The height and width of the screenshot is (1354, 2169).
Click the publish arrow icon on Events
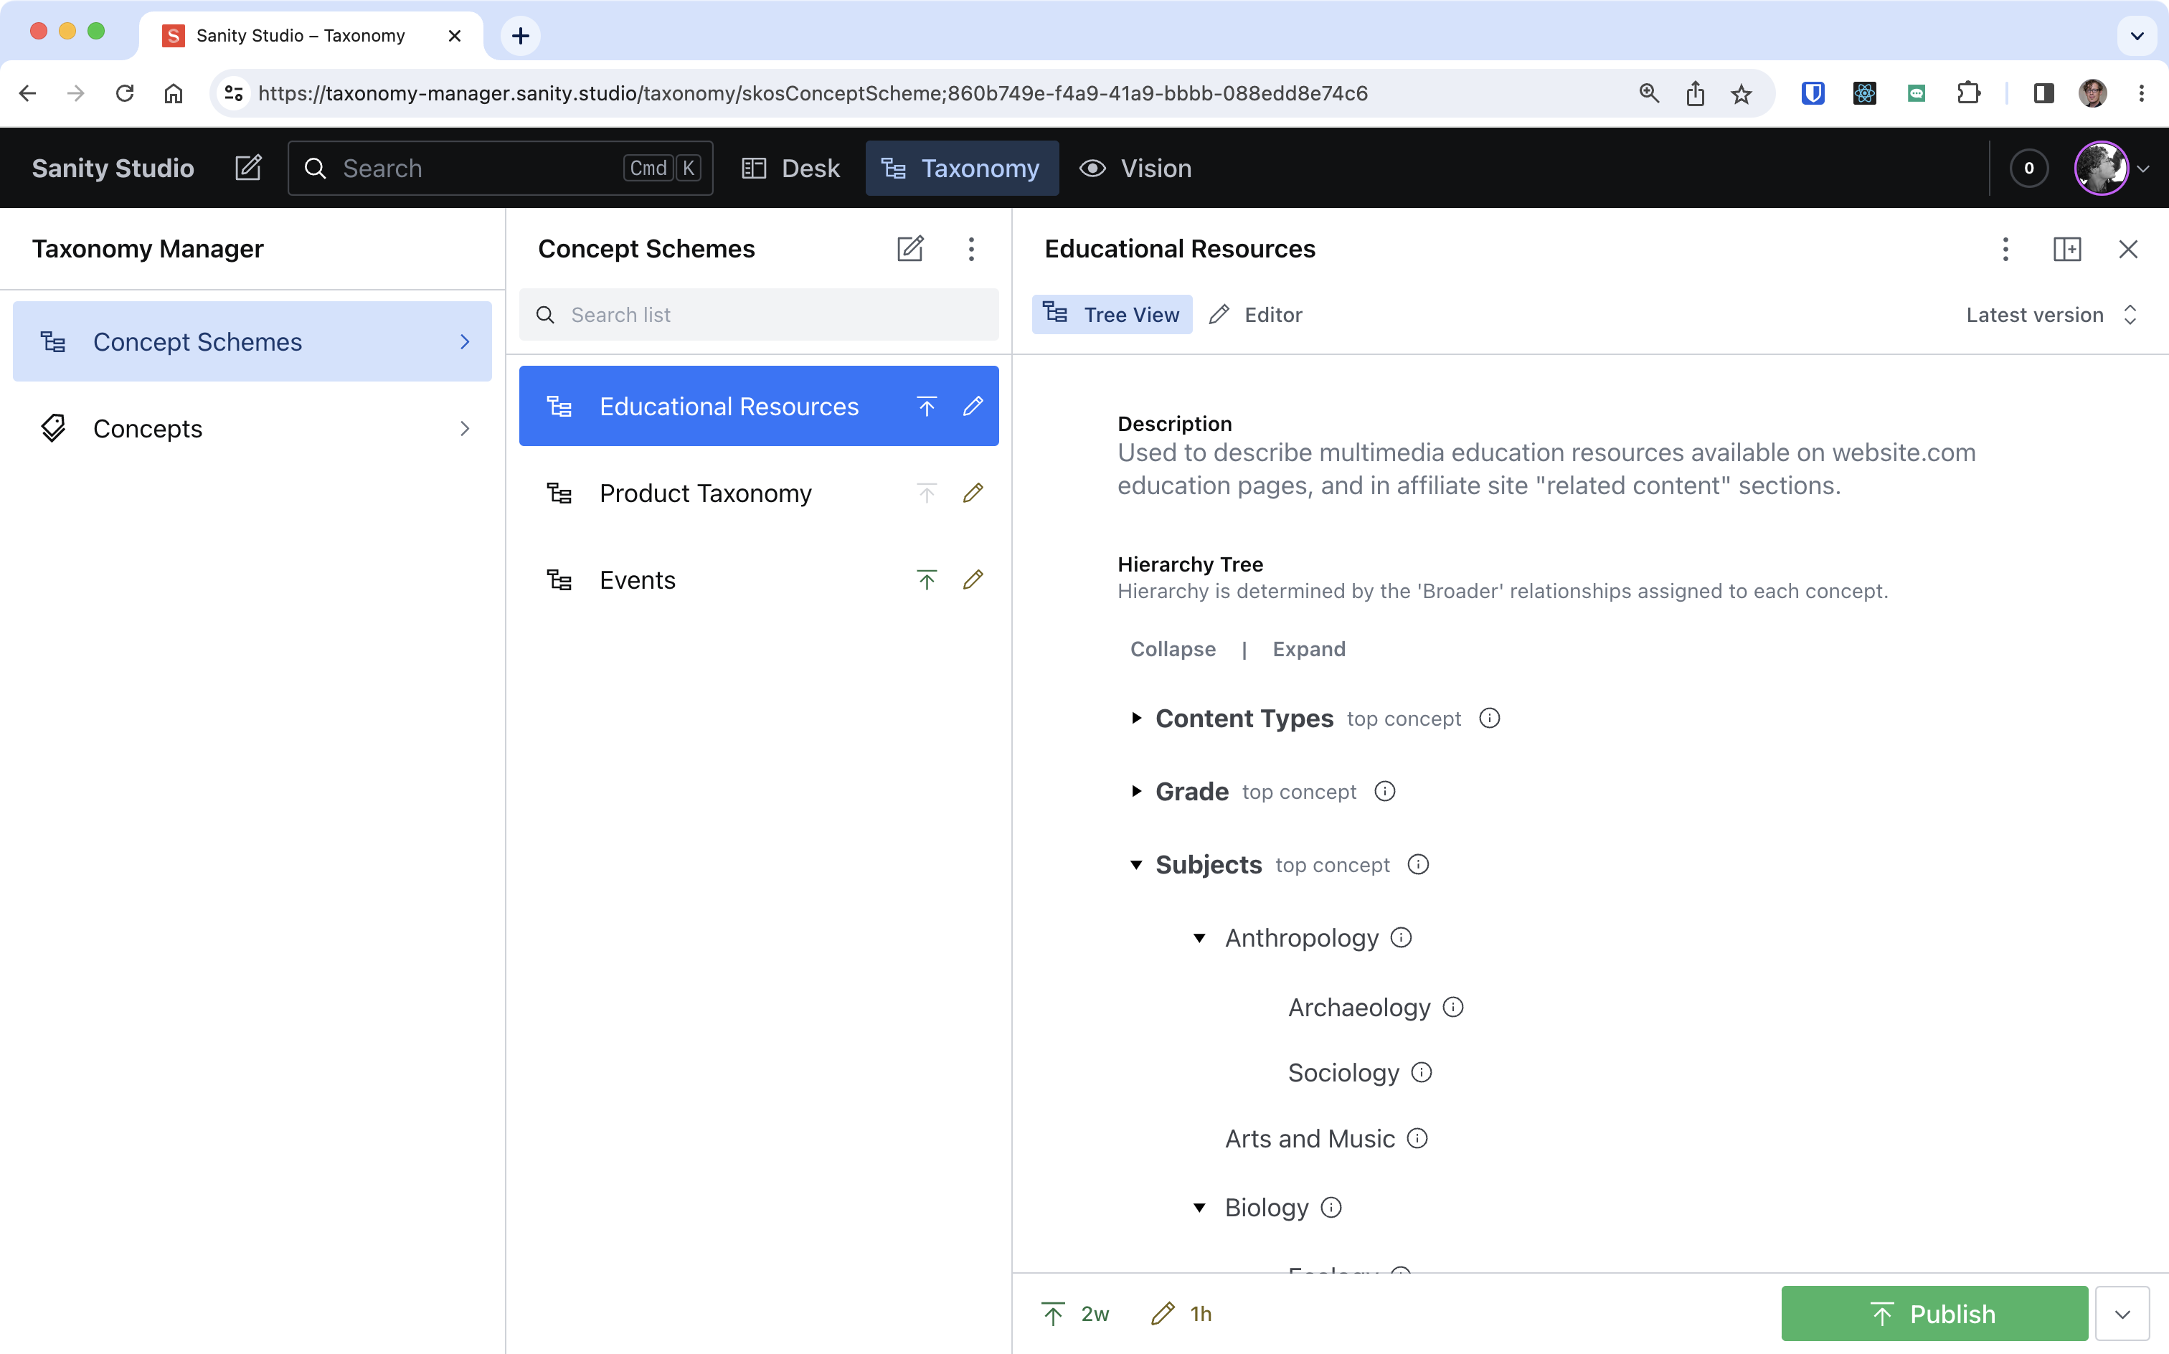pyautogui.click(x=926, y=580)
